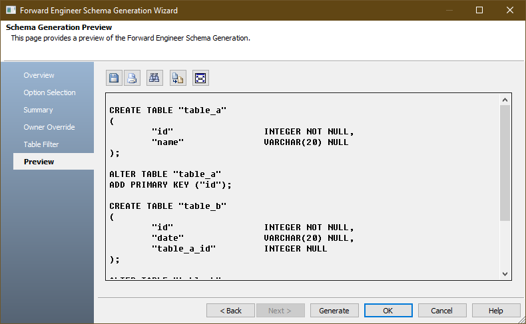Screen dimensions: 526x324
Task: Click the wizard icon in the title bar
Action: coord(9,10)
